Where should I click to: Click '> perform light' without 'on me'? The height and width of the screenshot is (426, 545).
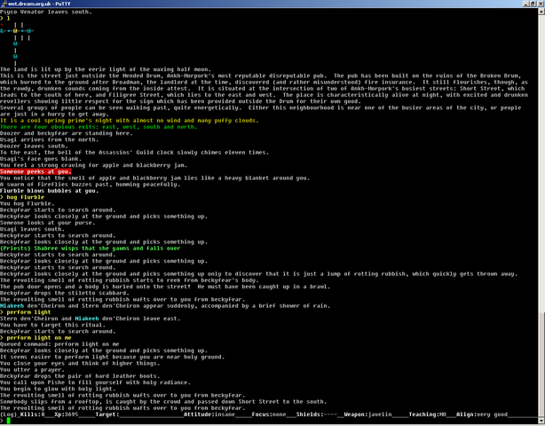click(26, 312)
